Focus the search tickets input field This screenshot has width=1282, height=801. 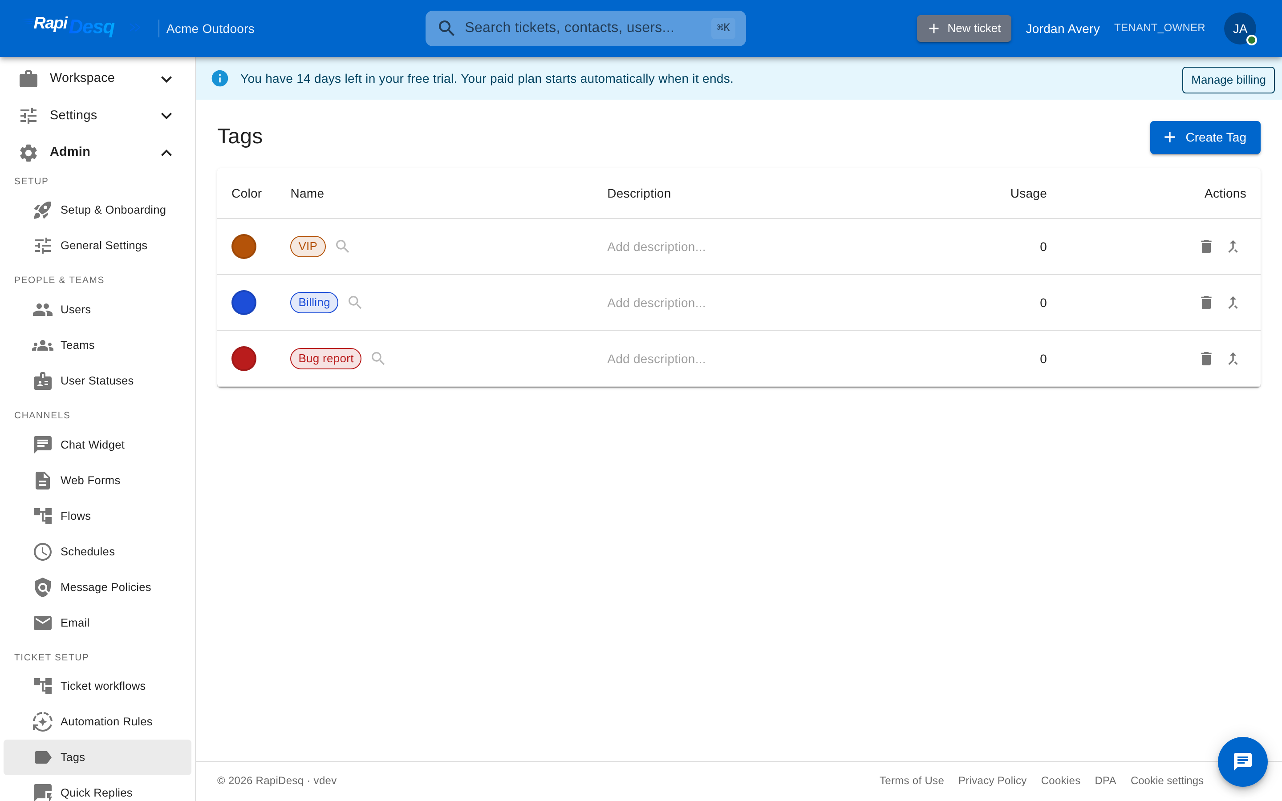tap(585, 28)
